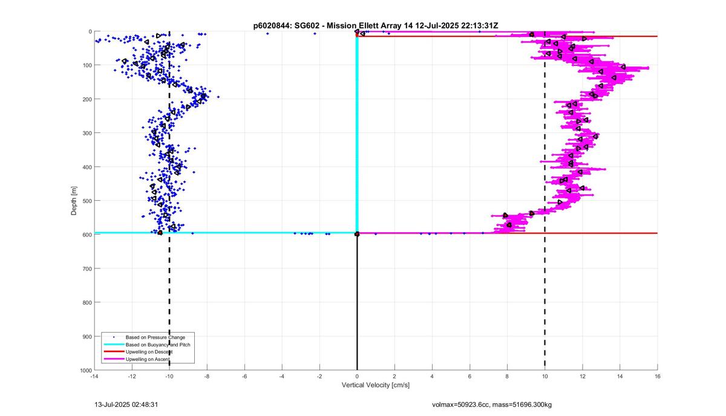Select the 'Vertical Velocity [cm/s]' x-axis label

376,385
